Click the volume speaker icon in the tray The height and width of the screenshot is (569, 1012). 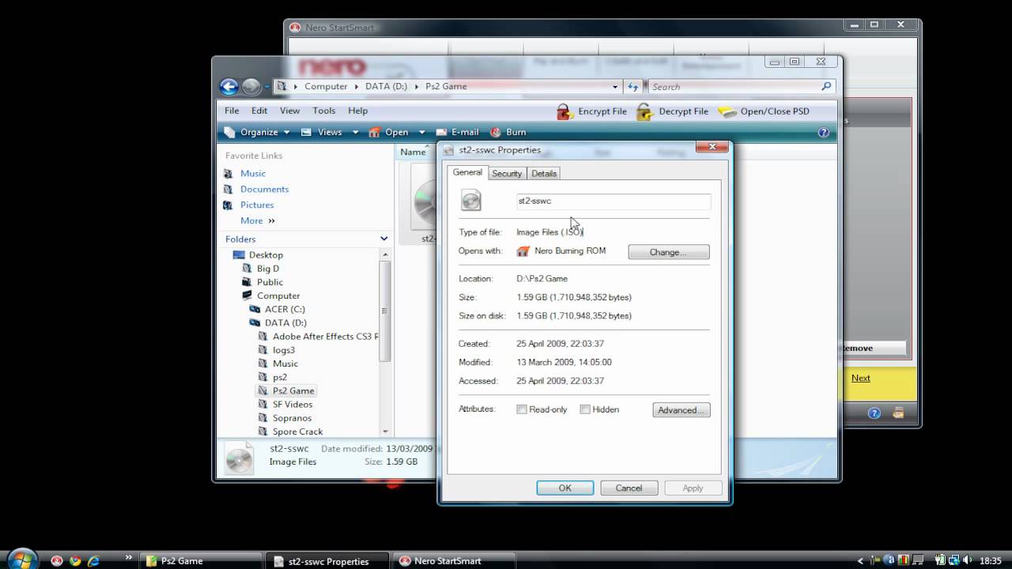966,560
